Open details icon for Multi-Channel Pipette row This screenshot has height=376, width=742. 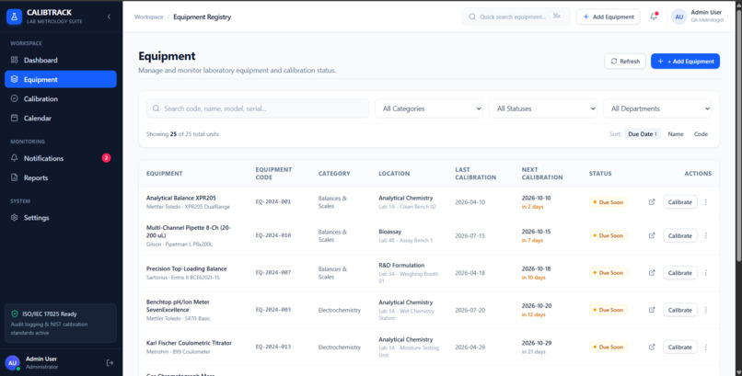pos(652,235)
